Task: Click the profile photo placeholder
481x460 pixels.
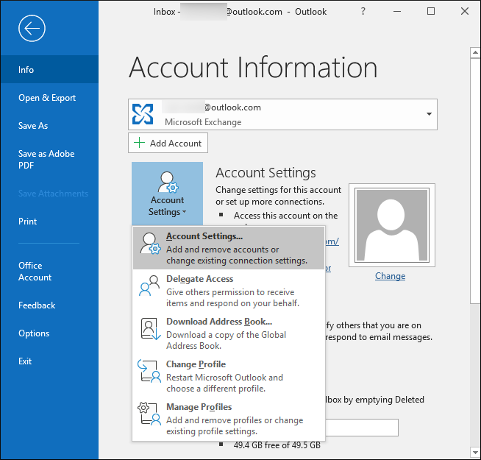Action: (x=392, y=225)
